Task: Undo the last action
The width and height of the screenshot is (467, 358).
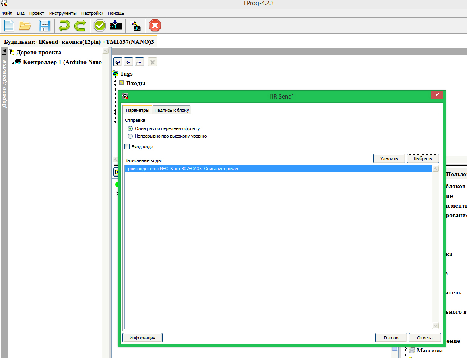Action: click(x=64, y=26)
